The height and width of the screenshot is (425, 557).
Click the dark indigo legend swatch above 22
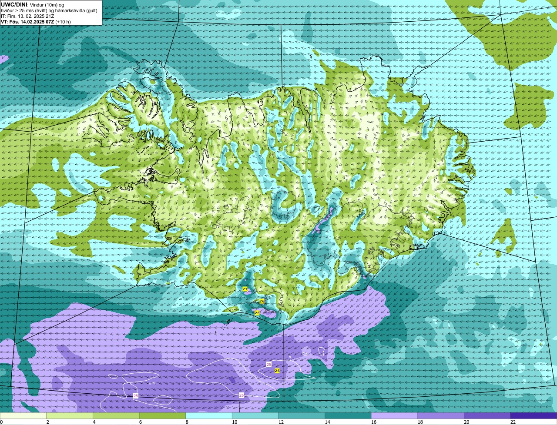click(534, 416)
